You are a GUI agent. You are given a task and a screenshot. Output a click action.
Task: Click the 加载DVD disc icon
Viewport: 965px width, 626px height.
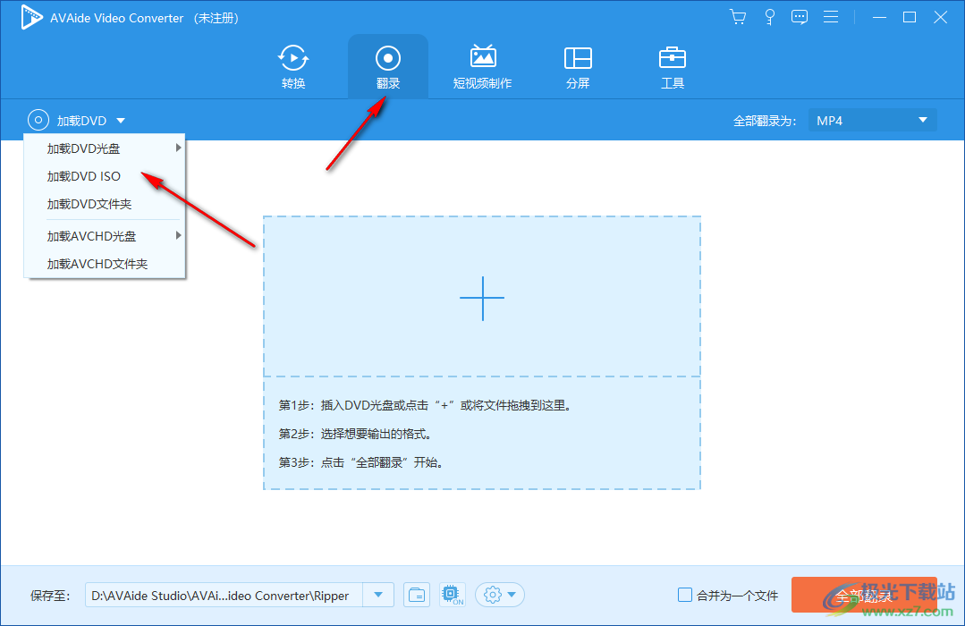click(x=38, y=120)
